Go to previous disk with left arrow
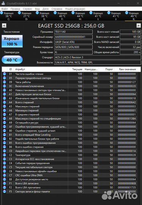This screenshot has height=205, width=142. (x=4, y=25)
